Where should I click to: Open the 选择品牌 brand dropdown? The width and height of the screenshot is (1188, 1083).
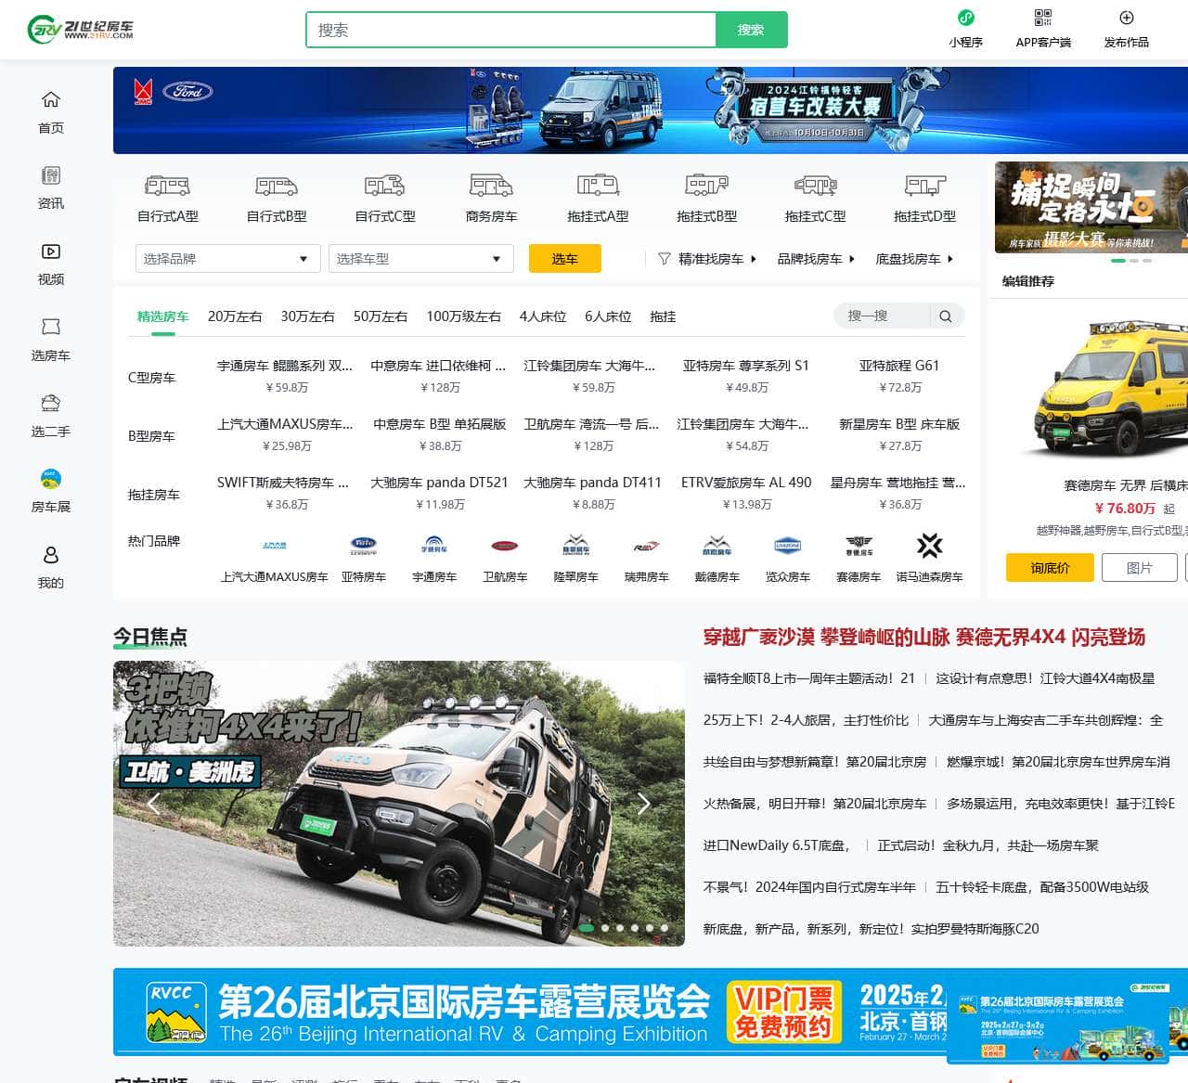click(226, 258)
